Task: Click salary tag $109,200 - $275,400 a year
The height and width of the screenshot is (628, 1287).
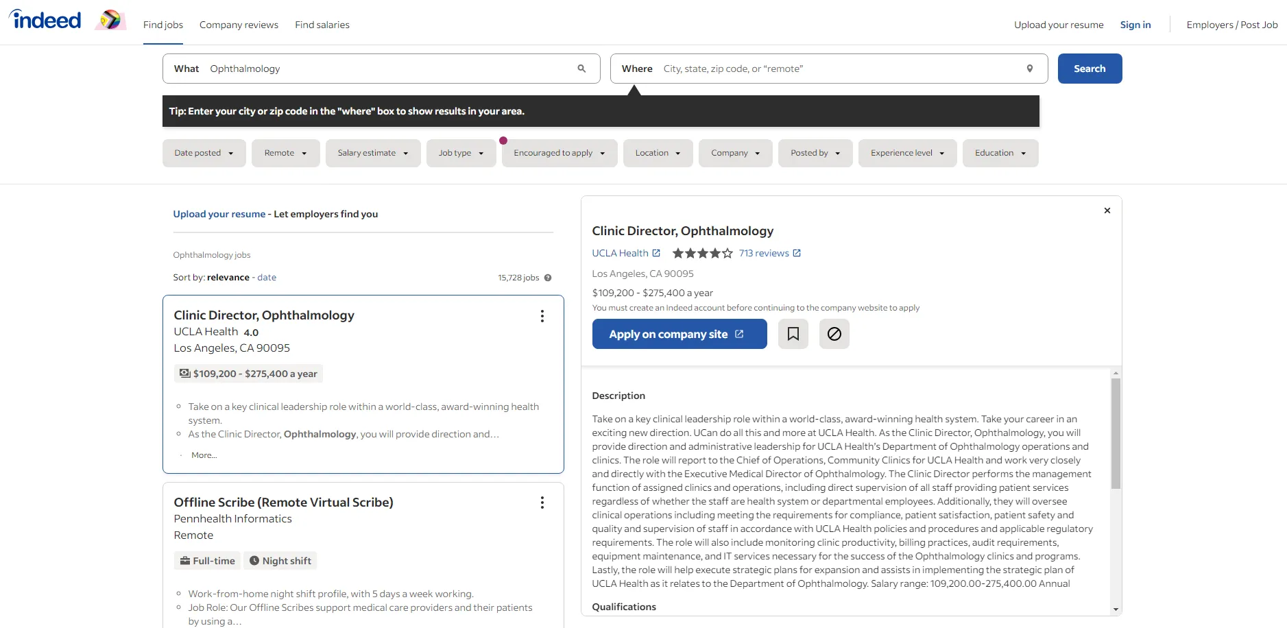Action: click(248, 374)
